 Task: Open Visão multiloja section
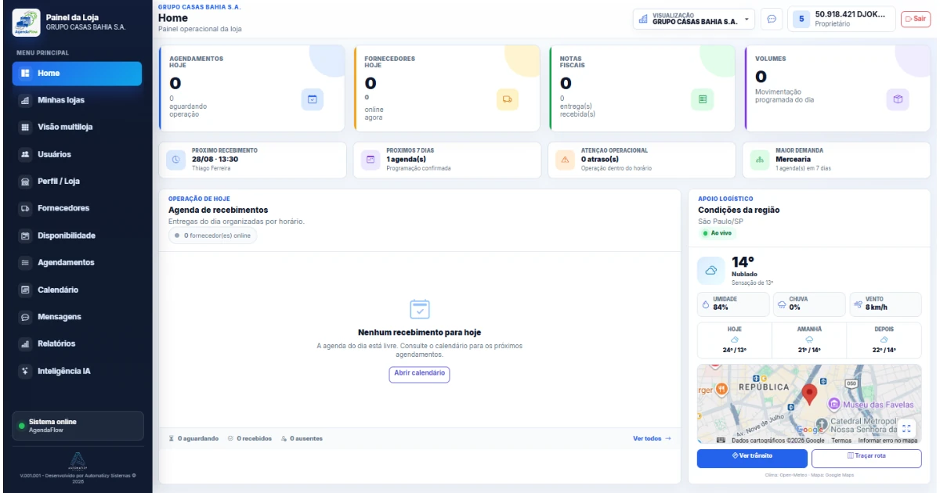coord(77,127)
